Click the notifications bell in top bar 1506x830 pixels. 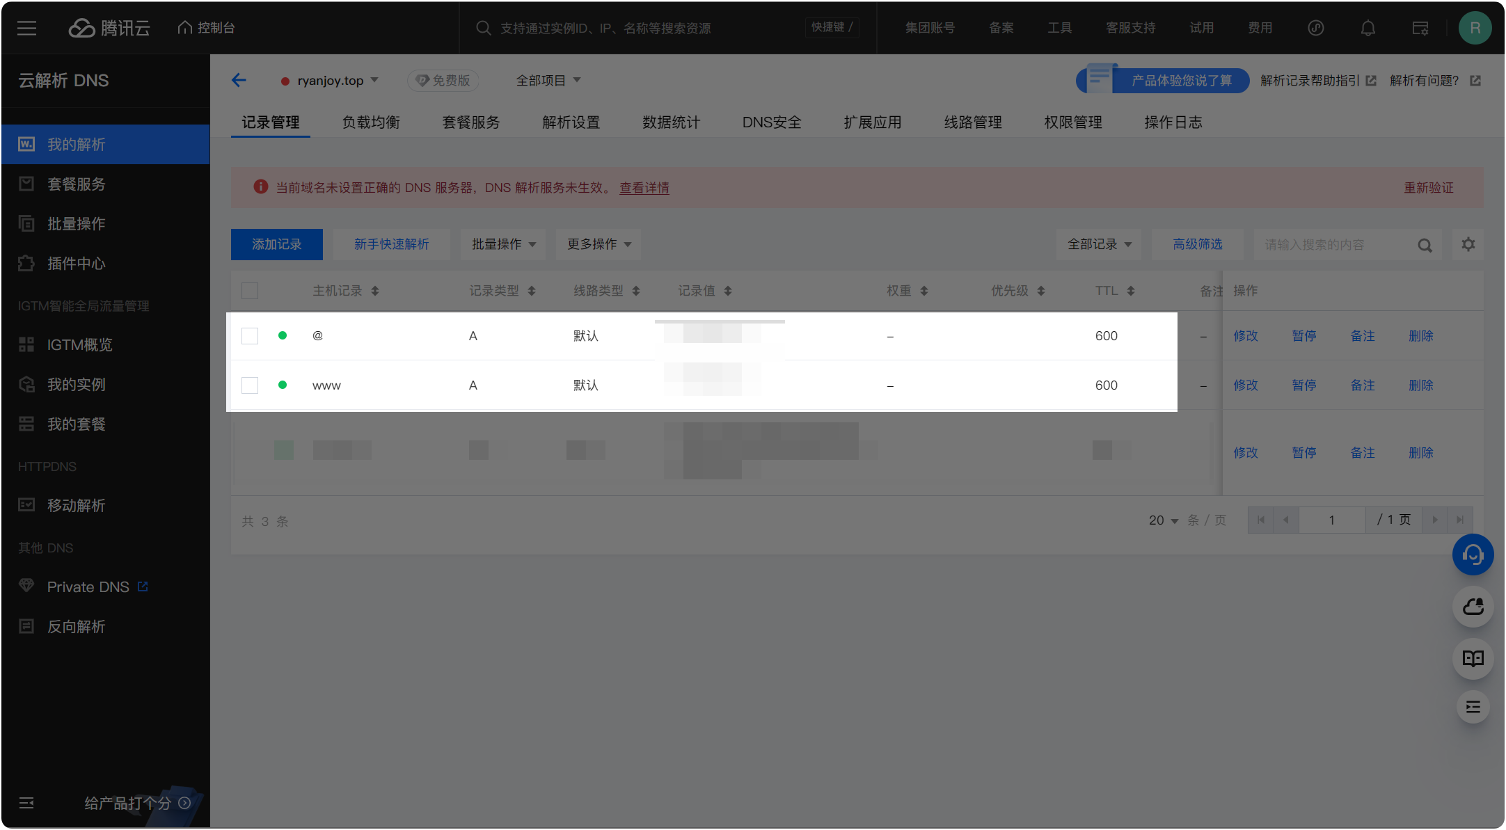tap(1367, 28)
